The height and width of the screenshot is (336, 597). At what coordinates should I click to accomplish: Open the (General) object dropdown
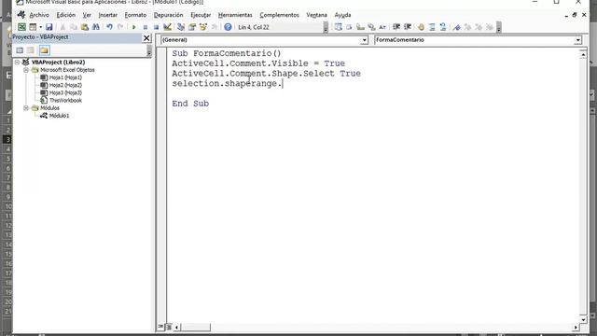[x=364, y=40]
